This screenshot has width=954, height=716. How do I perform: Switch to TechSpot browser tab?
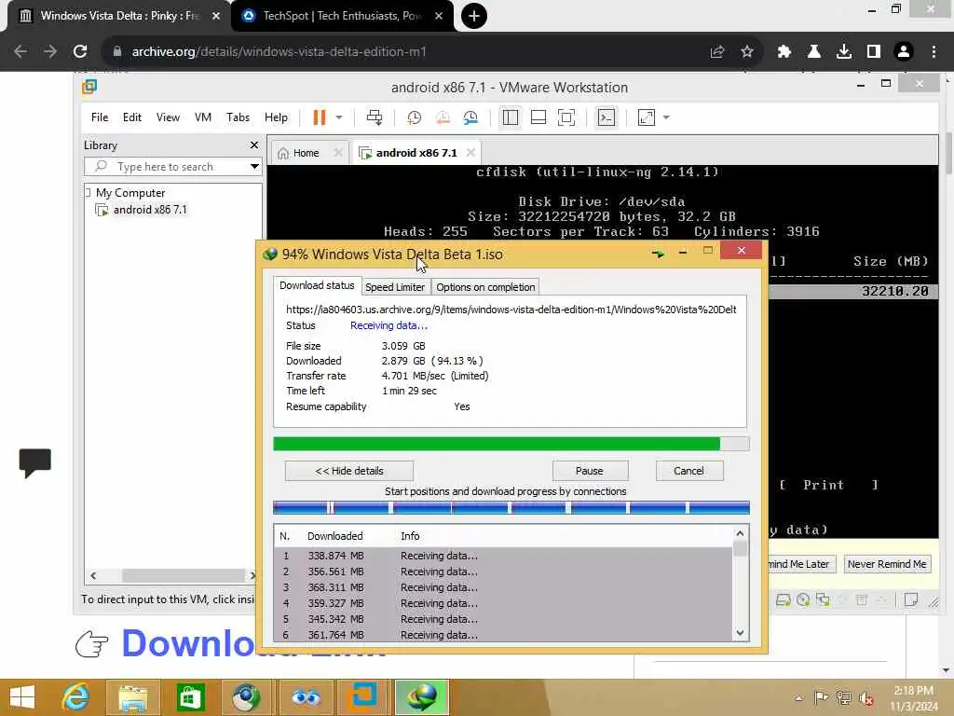point(343,16)
